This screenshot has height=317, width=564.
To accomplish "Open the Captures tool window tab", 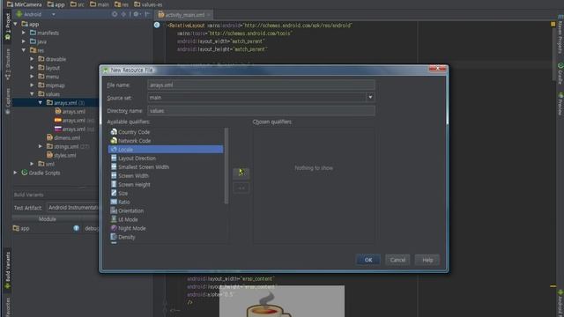I will (8, 101).
